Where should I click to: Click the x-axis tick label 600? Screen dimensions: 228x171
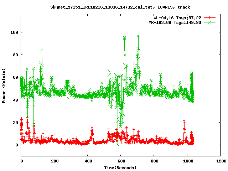(121, 161)
